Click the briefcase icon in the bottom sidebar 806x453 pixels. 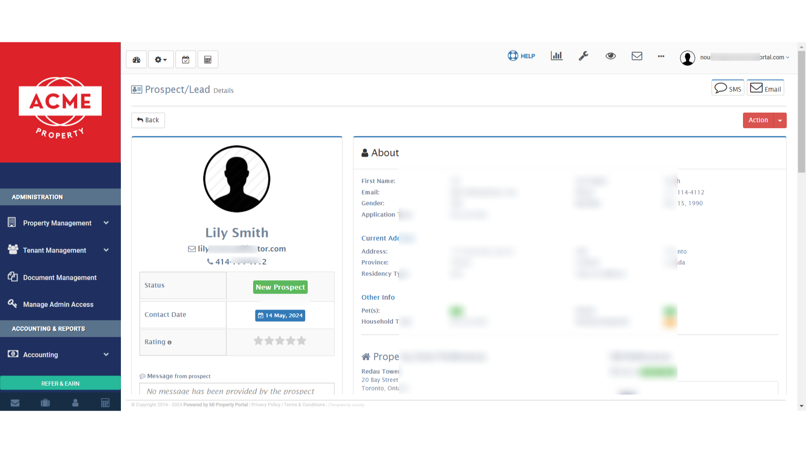point(45,403)
